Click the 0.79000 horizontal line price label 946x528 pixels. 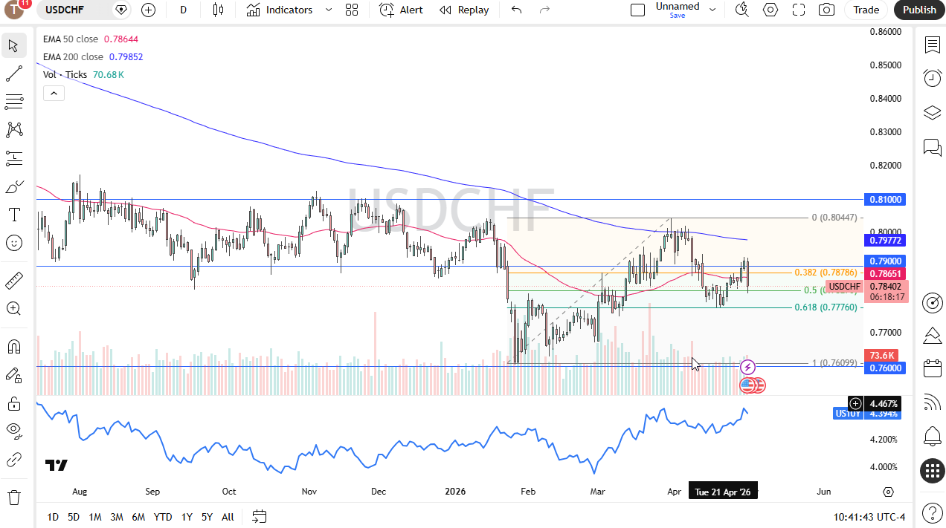pyautogui.click(x=884, y=261)
